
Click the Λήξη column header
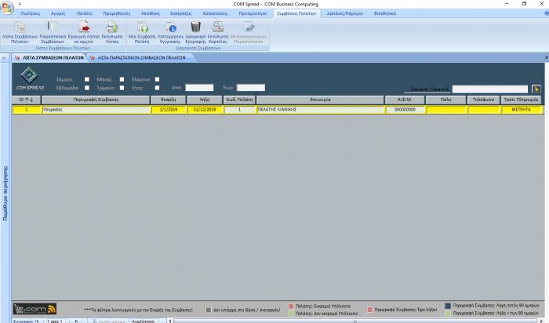click(205, 100)
